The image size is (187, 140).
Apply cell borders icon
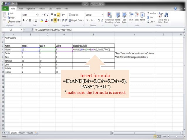pos(36,21)
